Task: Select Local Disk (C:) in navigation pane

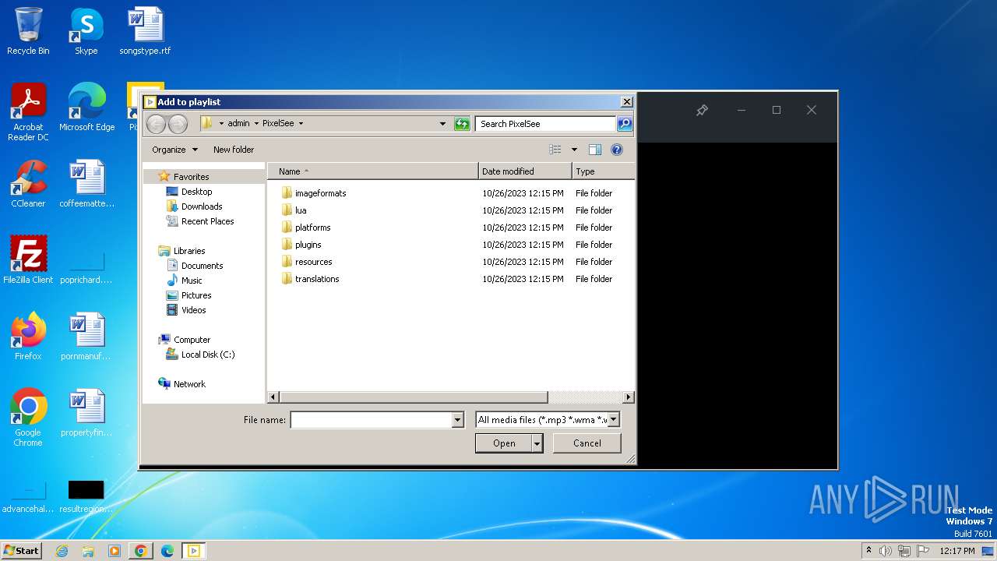Action: click(x=207, y=355)
